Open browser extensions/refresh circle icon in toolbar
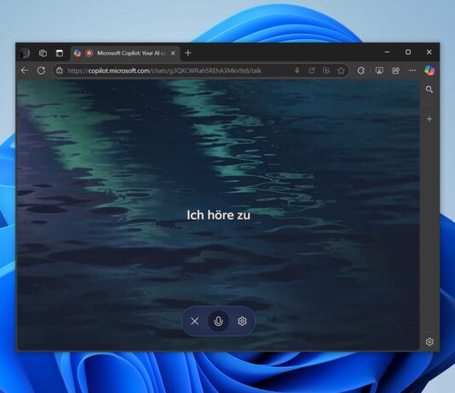 (x=361, y=71)
